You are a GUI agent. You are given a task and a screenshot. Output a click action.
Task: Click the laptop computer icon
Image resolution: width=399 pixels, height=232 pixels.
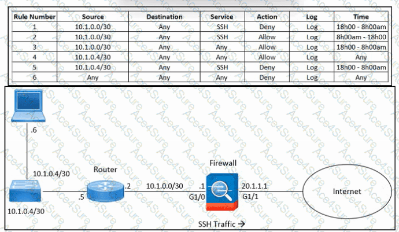click(27, 108)
